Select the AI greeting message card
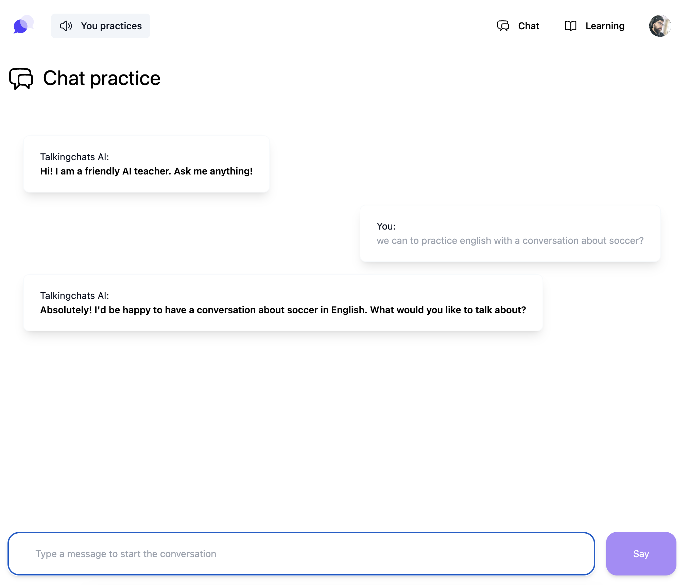The width and height of the screenshot is (688, 585). pos(147,164)
